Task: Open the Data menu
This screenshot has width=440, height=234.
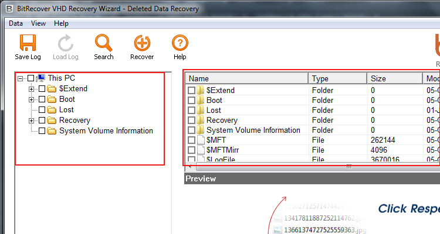Action: tap(16, 23)
